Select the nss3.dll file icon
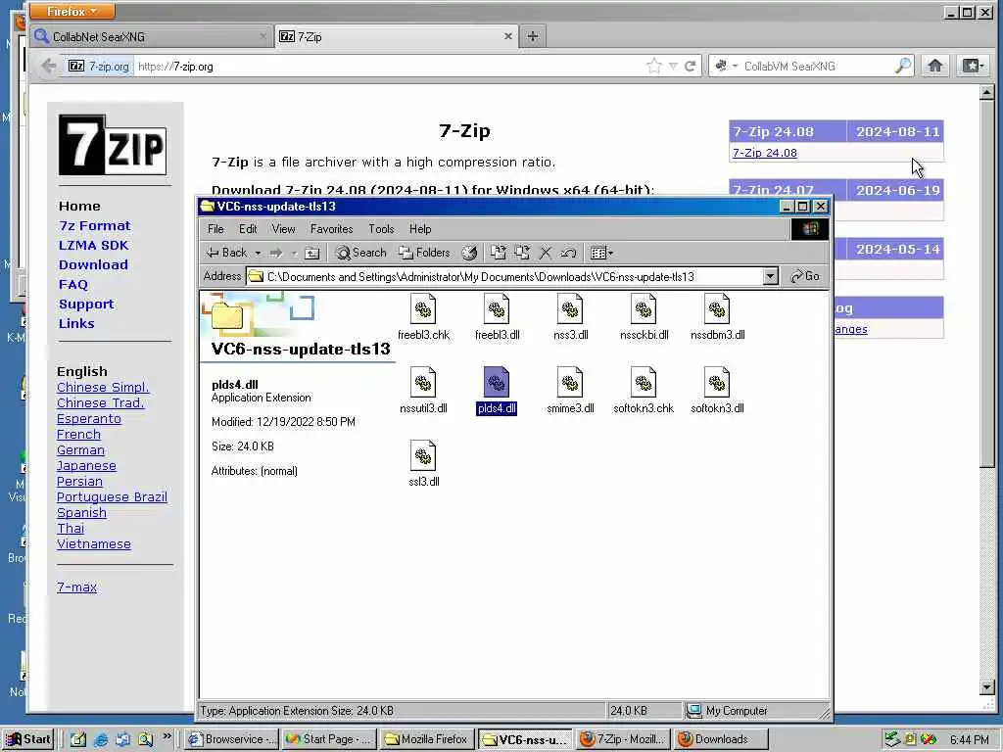 pyautogui.click(x=570, y=310)
